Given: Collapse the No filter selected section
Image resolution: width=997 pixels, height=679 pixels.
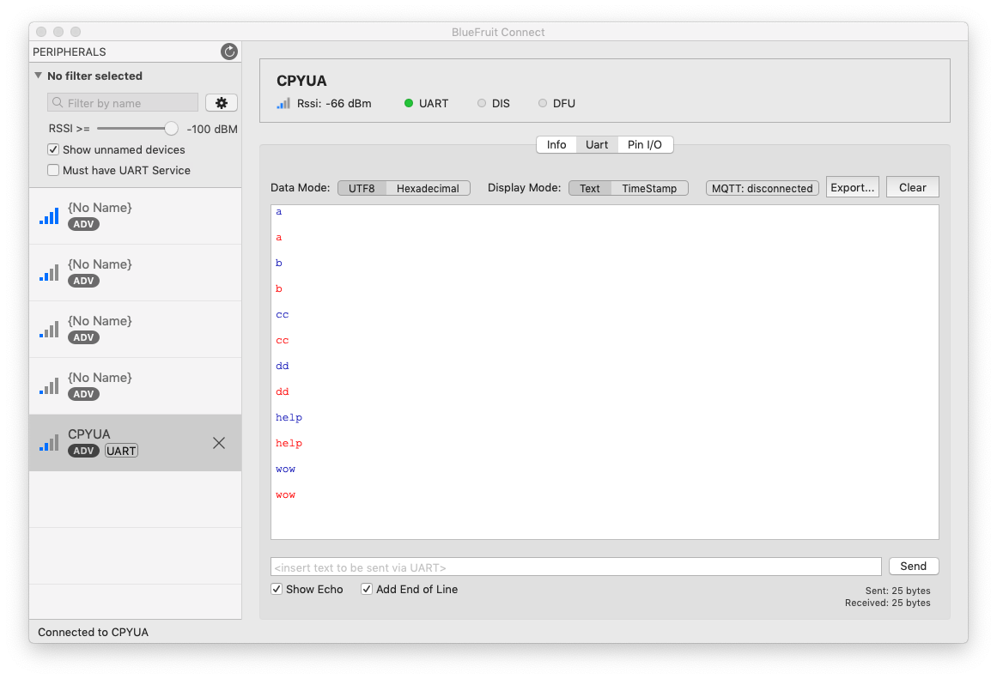Looking at the screenshot, I should (38, 76).
